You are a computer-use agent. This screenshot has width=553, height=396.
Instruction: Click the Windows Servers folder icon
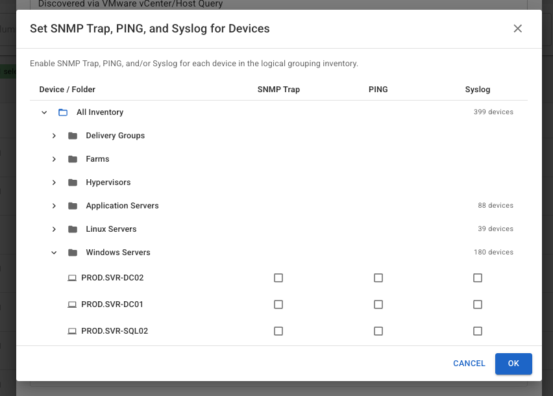click(73, 253)
